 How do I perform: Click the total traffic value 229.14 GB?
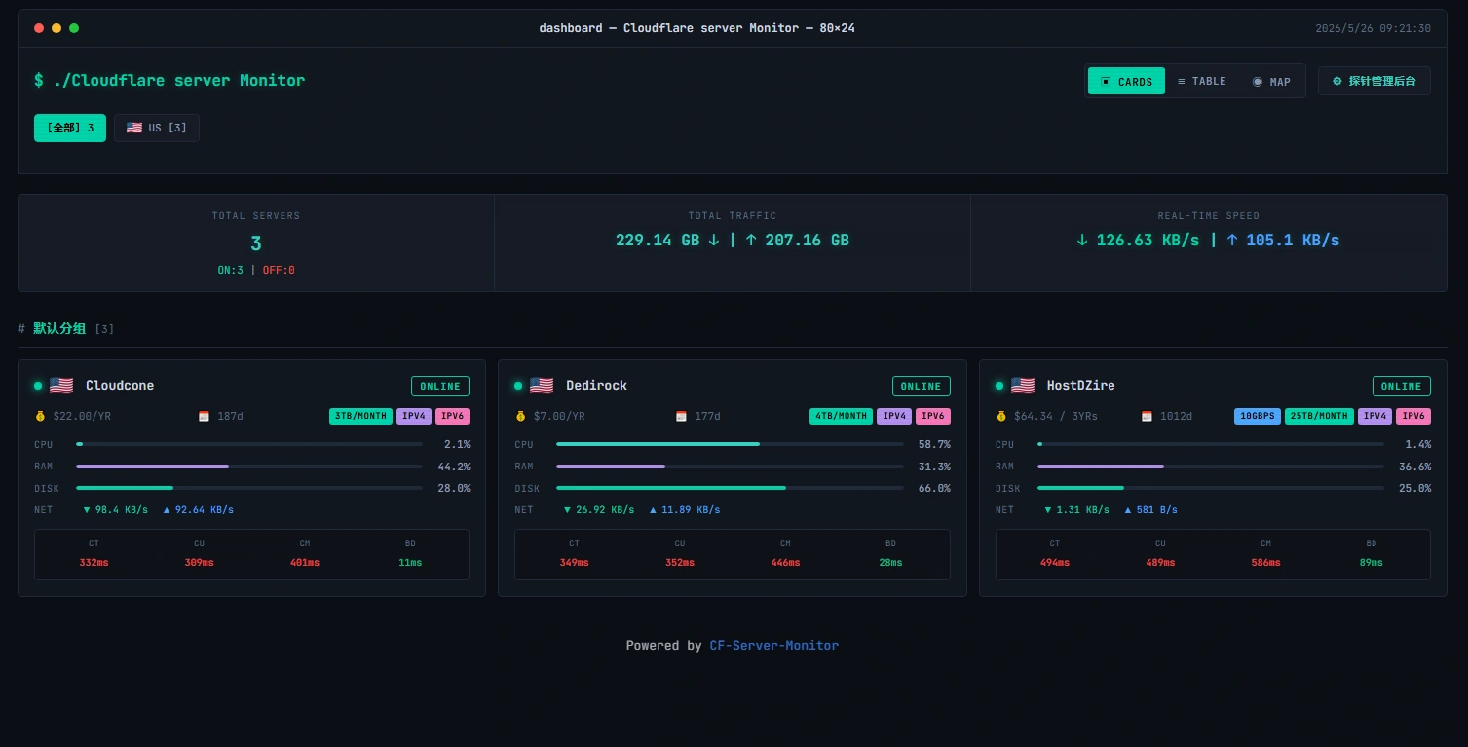[x=658, y=240]
